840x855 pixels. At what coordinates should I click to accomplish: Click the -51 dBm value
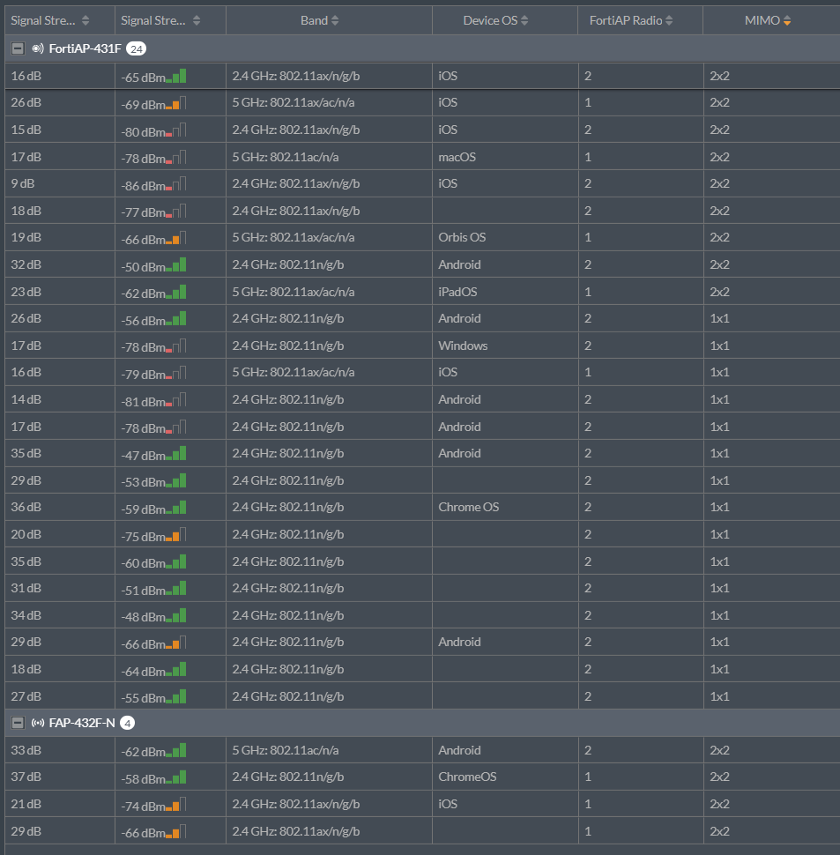(143, 591)
